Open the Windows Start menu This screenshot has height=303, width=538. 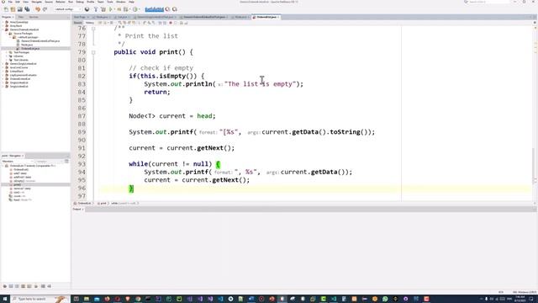pos(5,299)
